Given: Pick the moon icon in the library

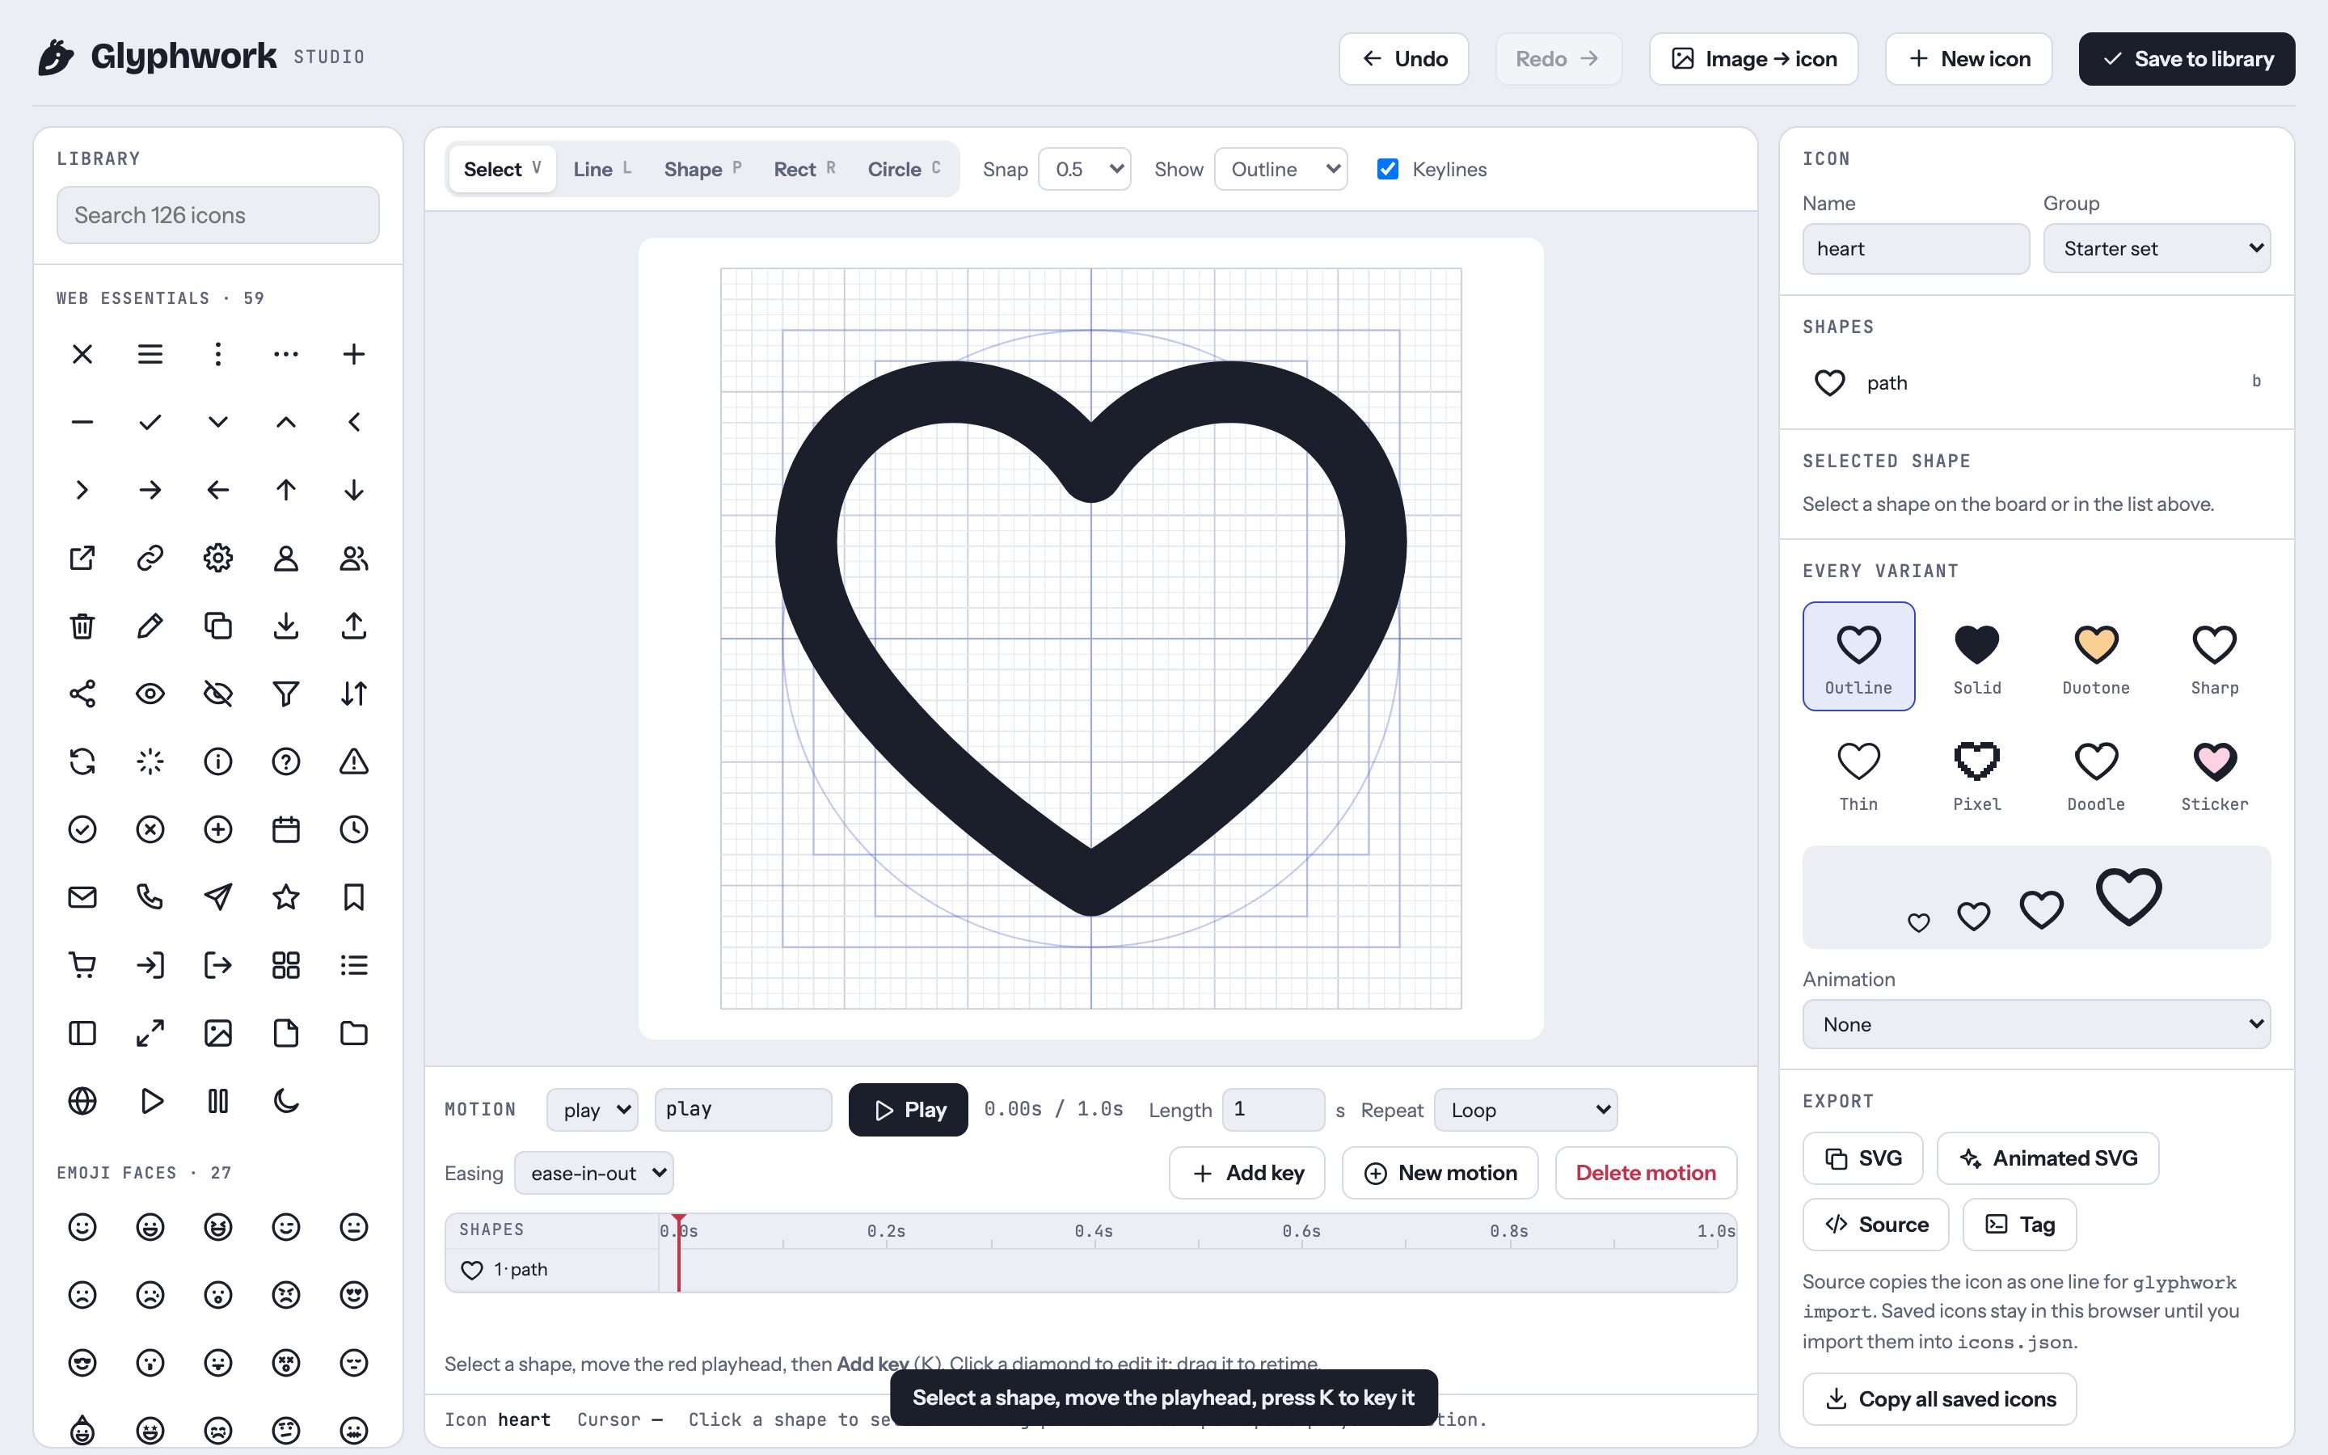Looking at the screenshot, I should pos(285,1101).
